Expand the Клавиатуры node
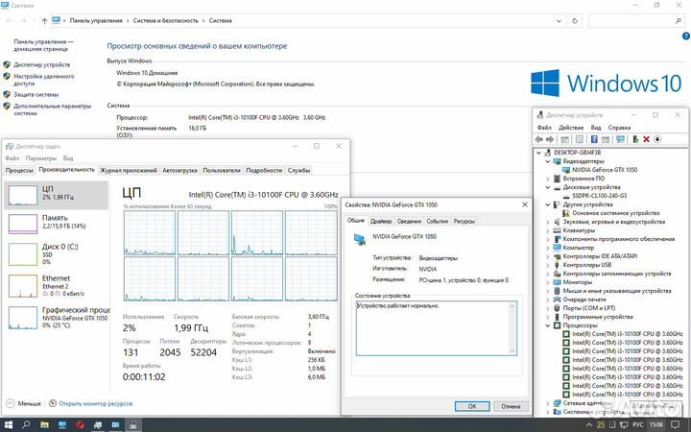The image size is (691, 432). click(547, 230)
